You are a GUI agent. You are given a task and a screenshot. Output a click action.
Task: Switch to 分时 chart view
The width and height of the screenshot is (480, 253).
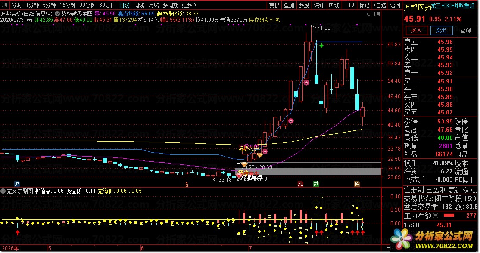coord(16,5)
